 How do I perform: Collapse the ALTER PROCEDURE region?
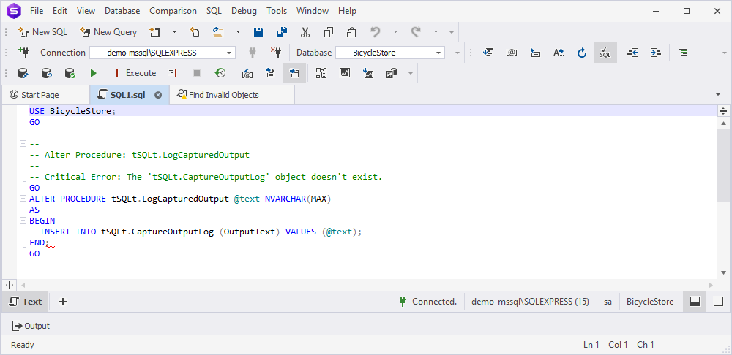[x=23, y=199]
